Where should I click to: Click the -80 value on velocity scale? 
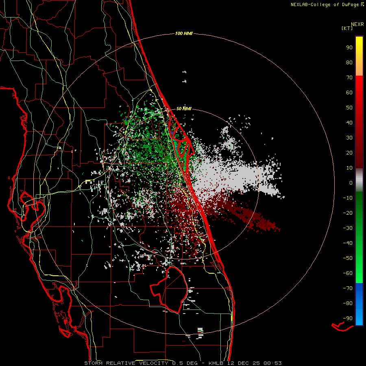[348, 303]
